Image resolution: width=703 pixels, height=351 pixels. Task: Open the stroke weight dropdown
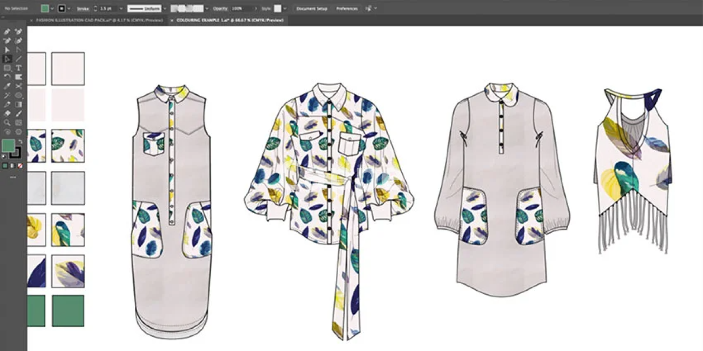pos(121,8)
